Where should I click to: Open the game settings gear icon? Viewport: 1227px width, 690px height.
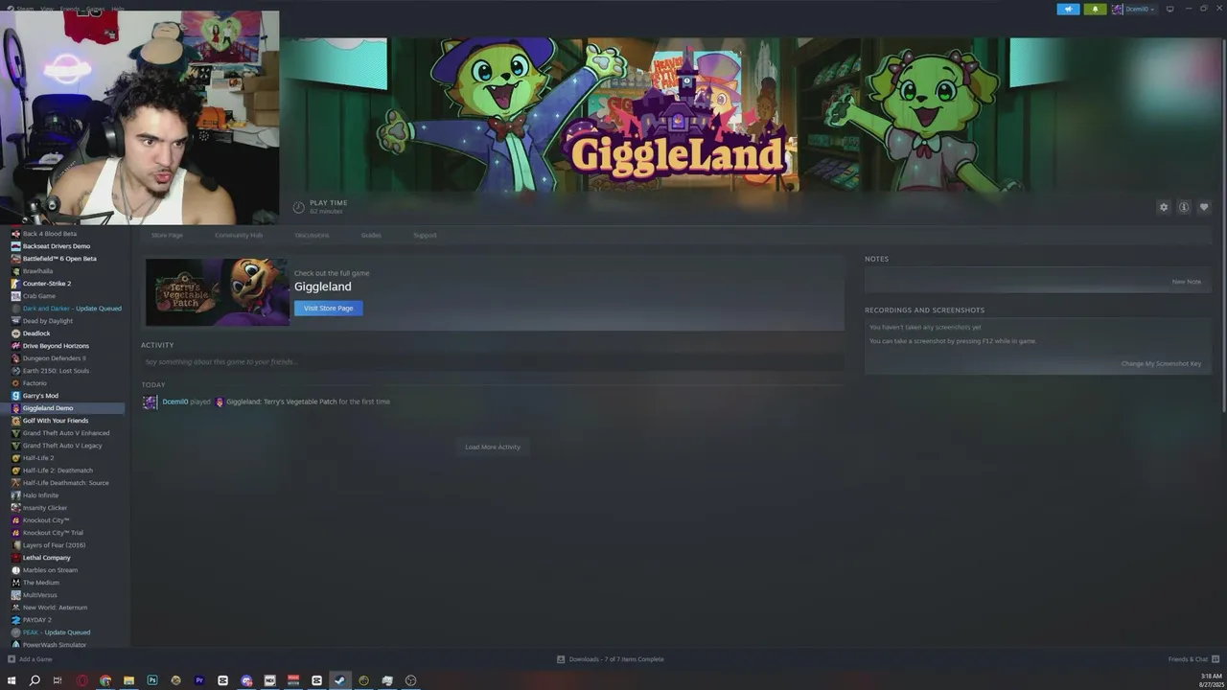pos(1164,207)
